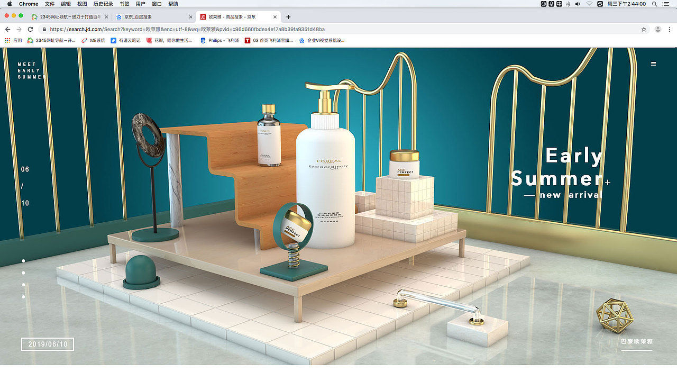Click the Bluetooth icon in menu bar
This screenshot has height=381, width=677.
pos(569,4)
